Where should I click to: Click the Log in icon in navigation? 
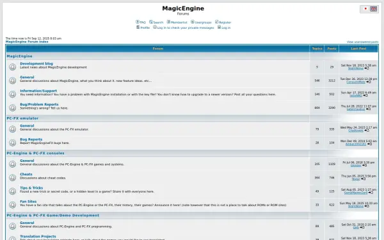[x=219, y=27]
